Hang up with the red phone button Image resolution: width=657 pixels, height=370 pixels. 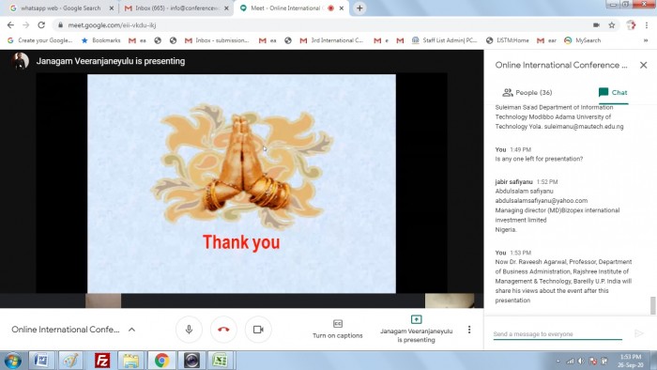tap(223, 330)
